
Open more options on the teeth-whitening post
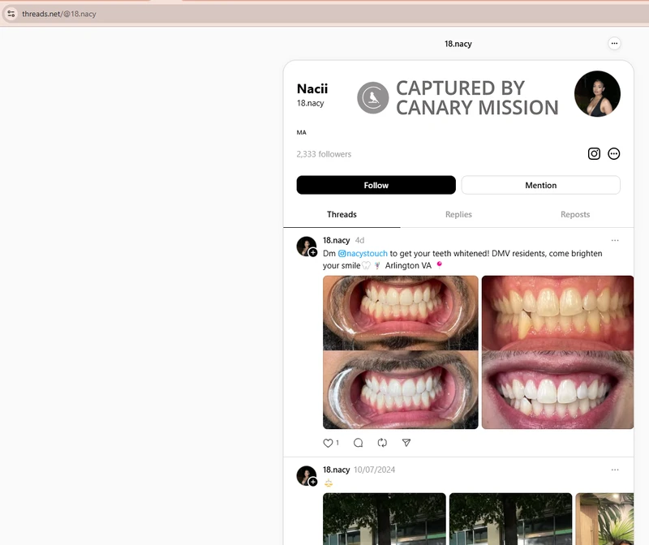click(615, 240)
